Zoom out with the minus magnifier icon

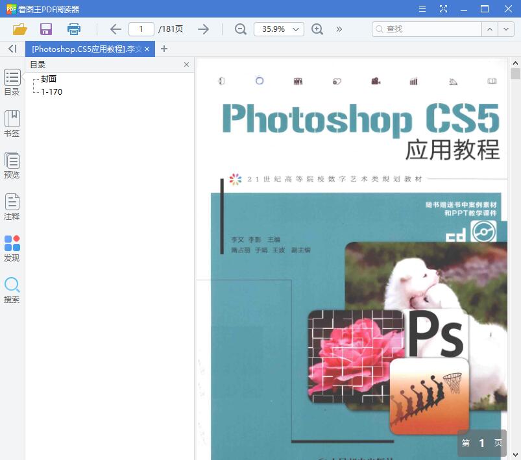[240, 29]
